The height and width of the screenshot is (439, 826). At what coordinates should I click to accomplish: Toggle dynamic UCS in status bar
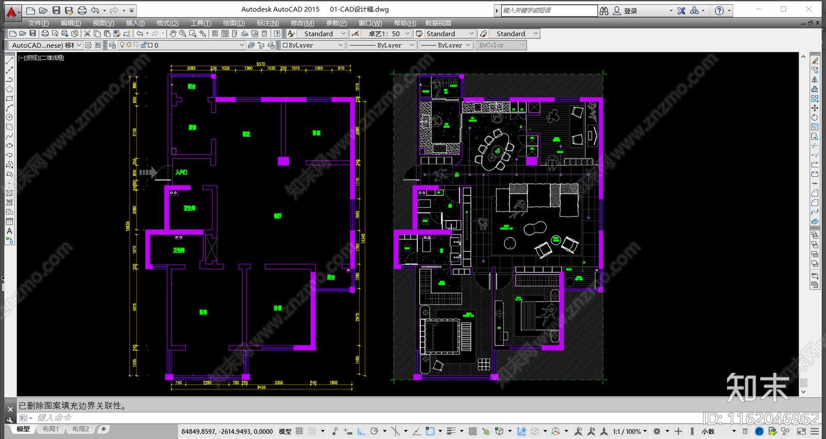point(521,431)
